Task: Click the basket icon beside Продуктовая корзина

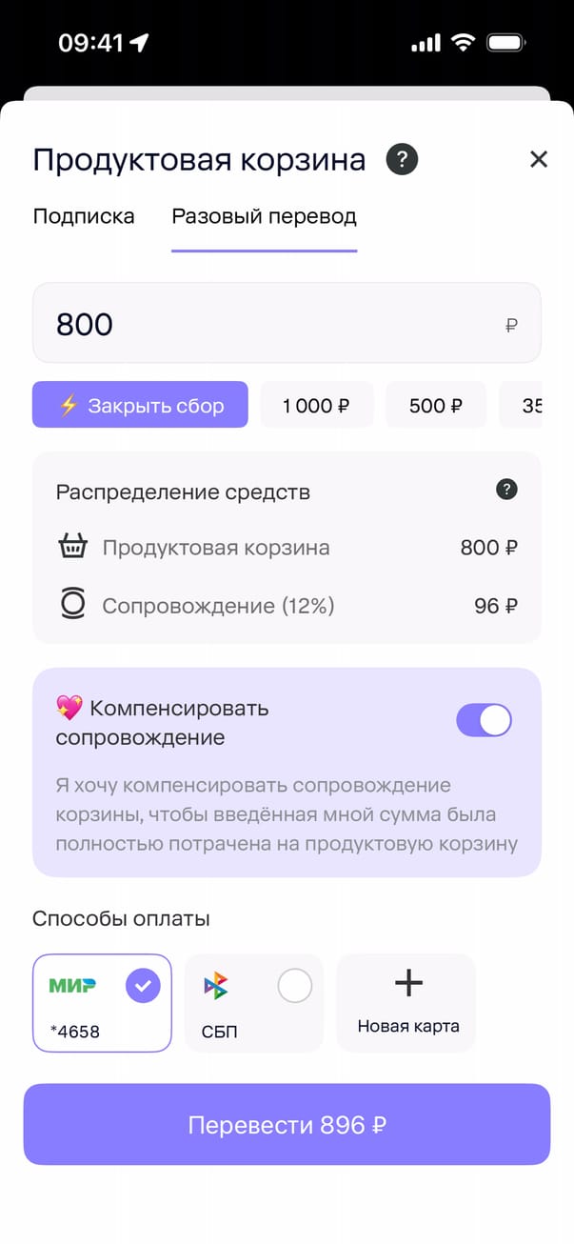Action: click(x=72, y=548)
